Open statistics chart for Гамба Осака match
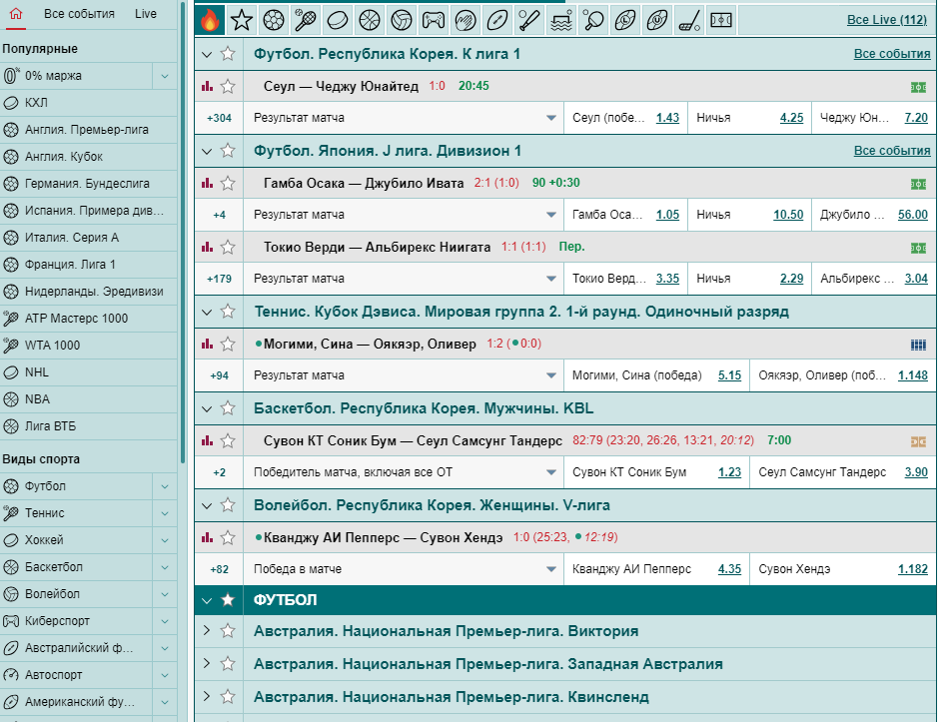Image resolution: width=938 pixels, height=722 pixels. 208,183
